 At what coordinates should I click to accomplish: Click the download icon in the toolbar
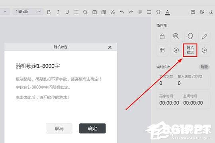211,12
